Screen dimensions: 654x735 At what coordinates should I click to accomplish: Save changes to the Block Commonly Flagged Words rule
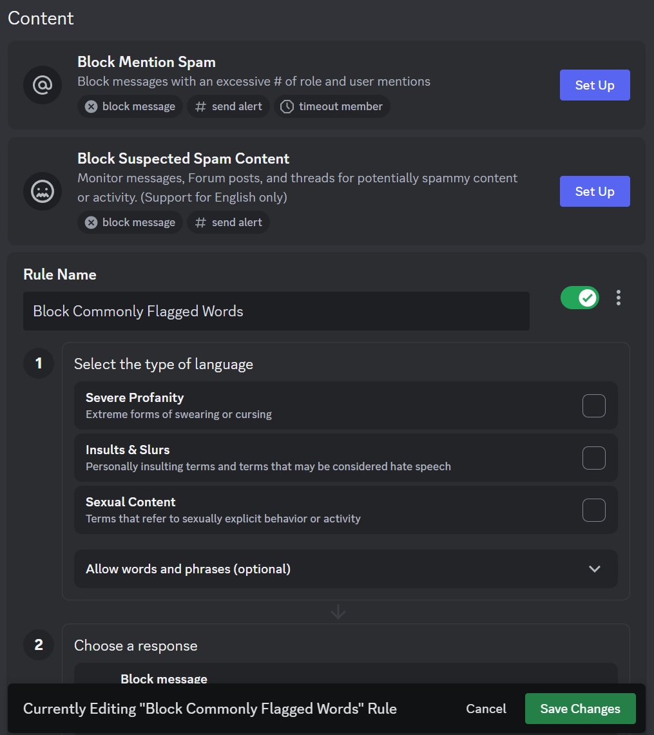coord(579,708)
